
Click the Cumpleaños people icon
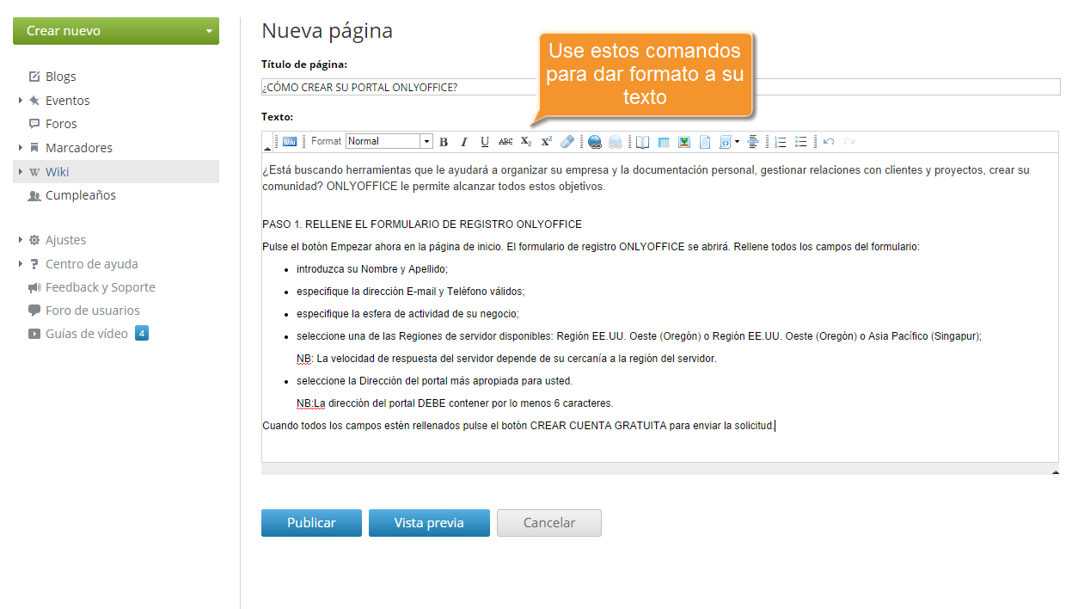point(34,195)
